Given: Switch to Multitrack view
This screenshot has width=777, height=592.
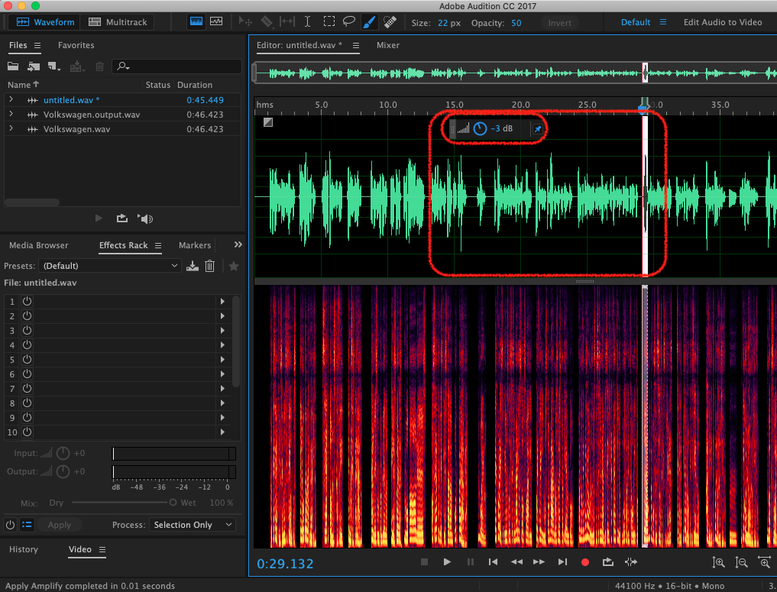Looking at the screenshot, I should (x=118, y=22).
